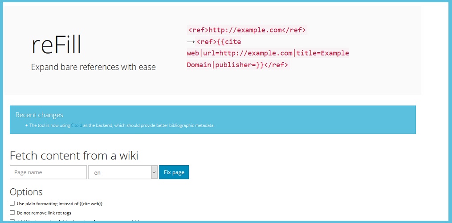Click 'Expand bare references with ease' tagline

(94, 67)
